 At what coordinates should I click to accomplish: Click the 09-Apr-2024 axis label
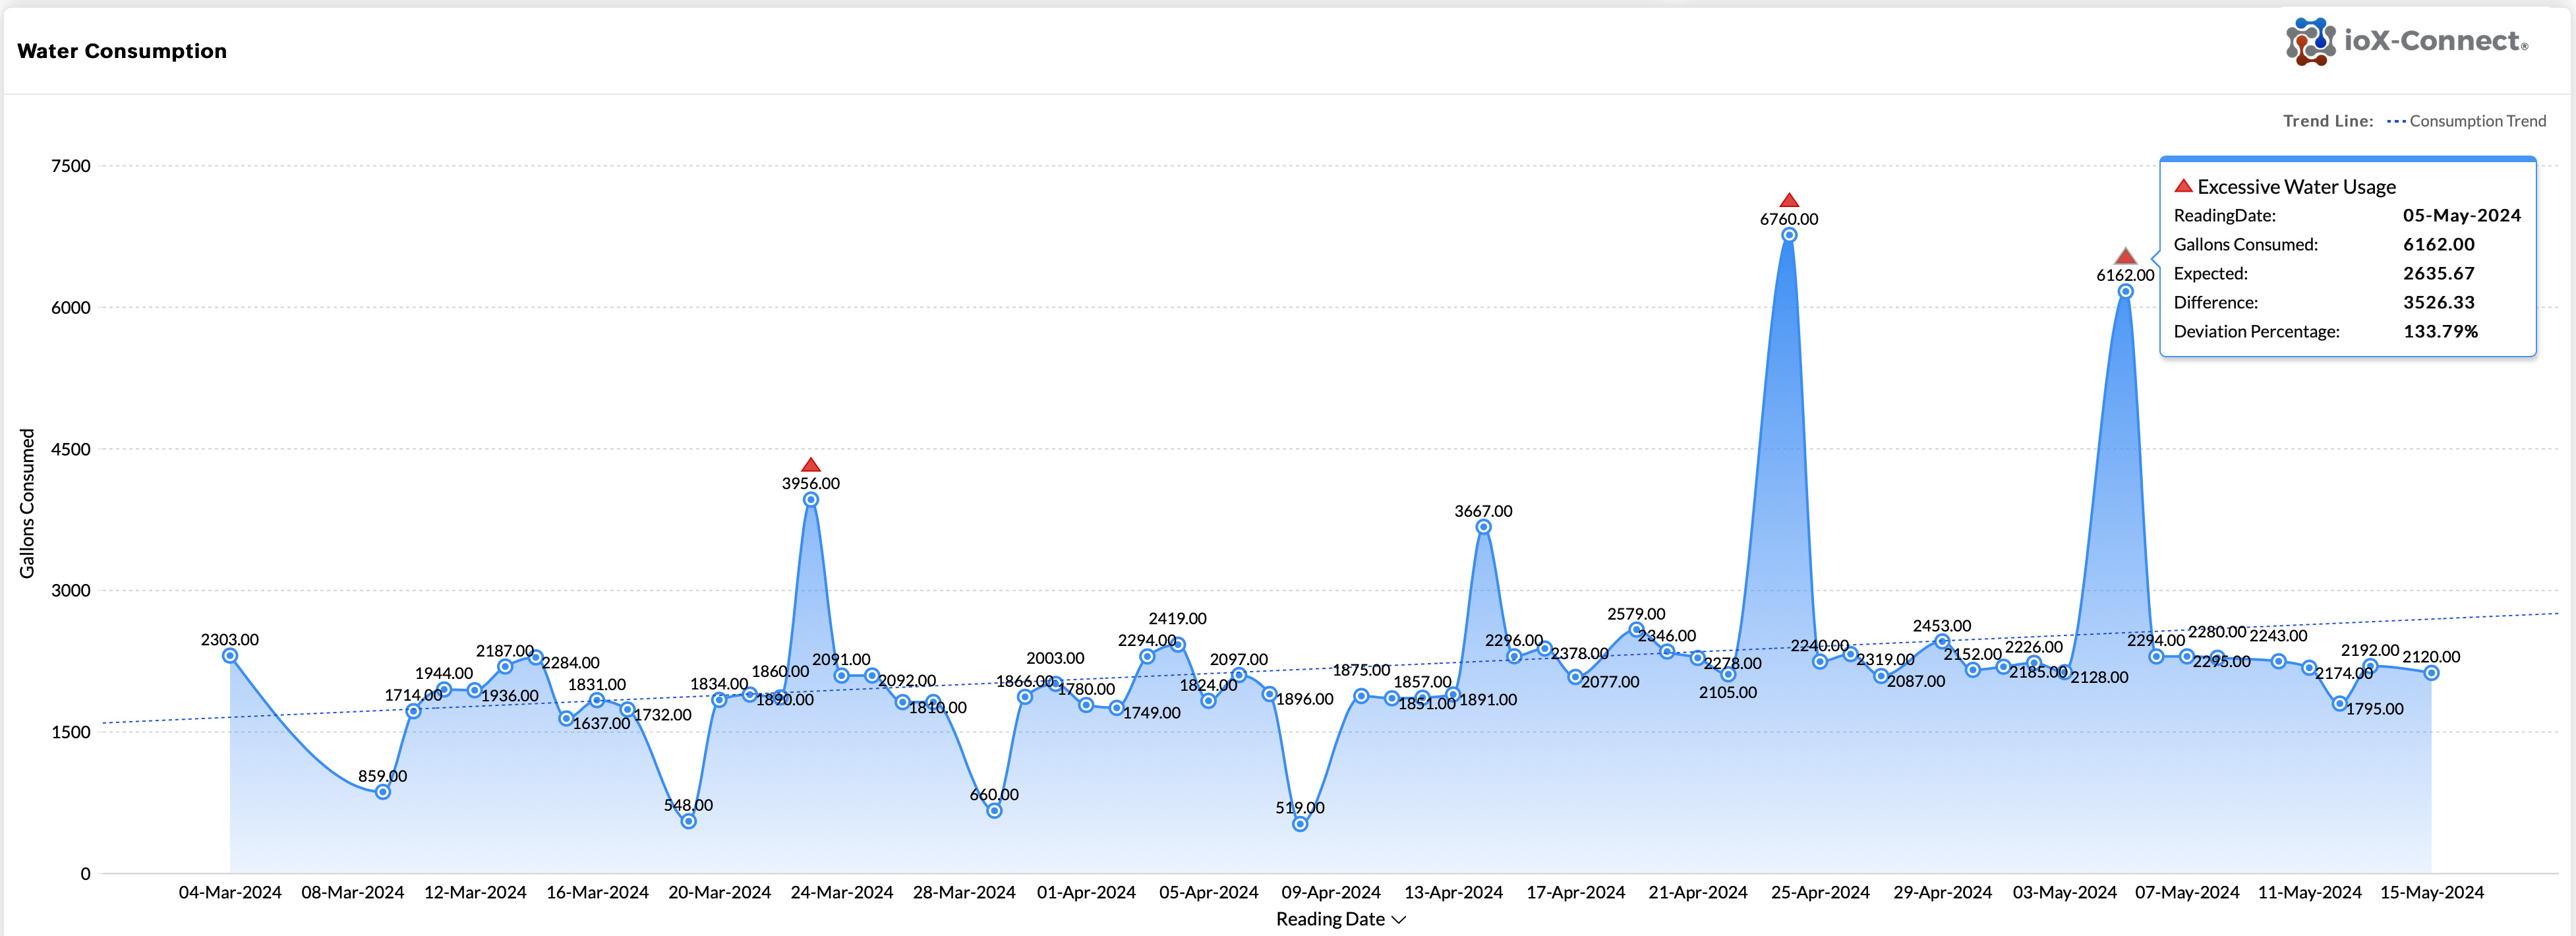point(1331,892)
